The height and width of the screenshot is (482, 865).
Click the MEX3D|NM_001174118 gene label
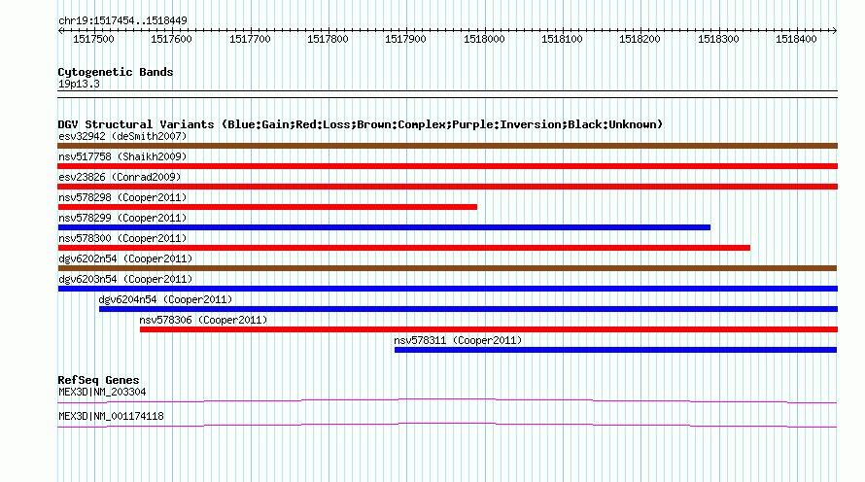click(x=111, y=416)
